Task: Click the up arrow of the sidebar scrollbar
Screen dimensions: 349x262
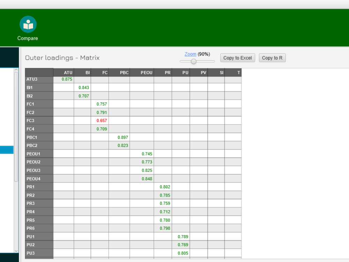Action: [x=16, y=70]
